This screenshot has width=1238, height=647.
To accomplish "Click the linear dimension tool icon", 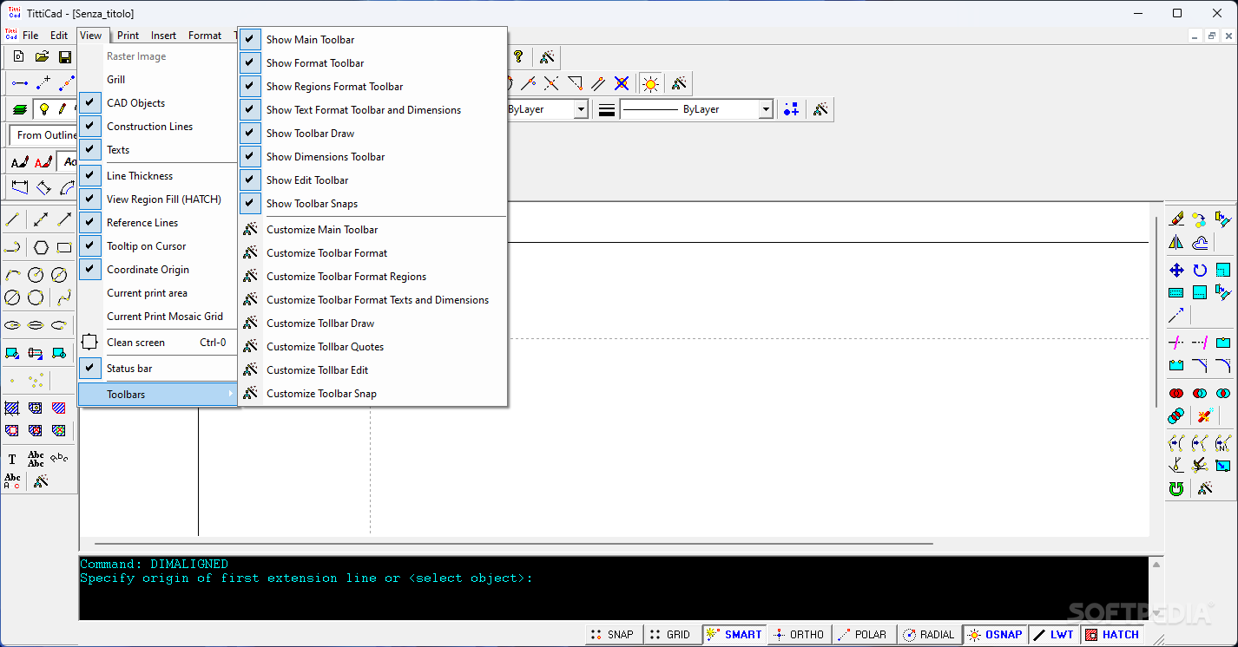I will [x=19, y=187].
